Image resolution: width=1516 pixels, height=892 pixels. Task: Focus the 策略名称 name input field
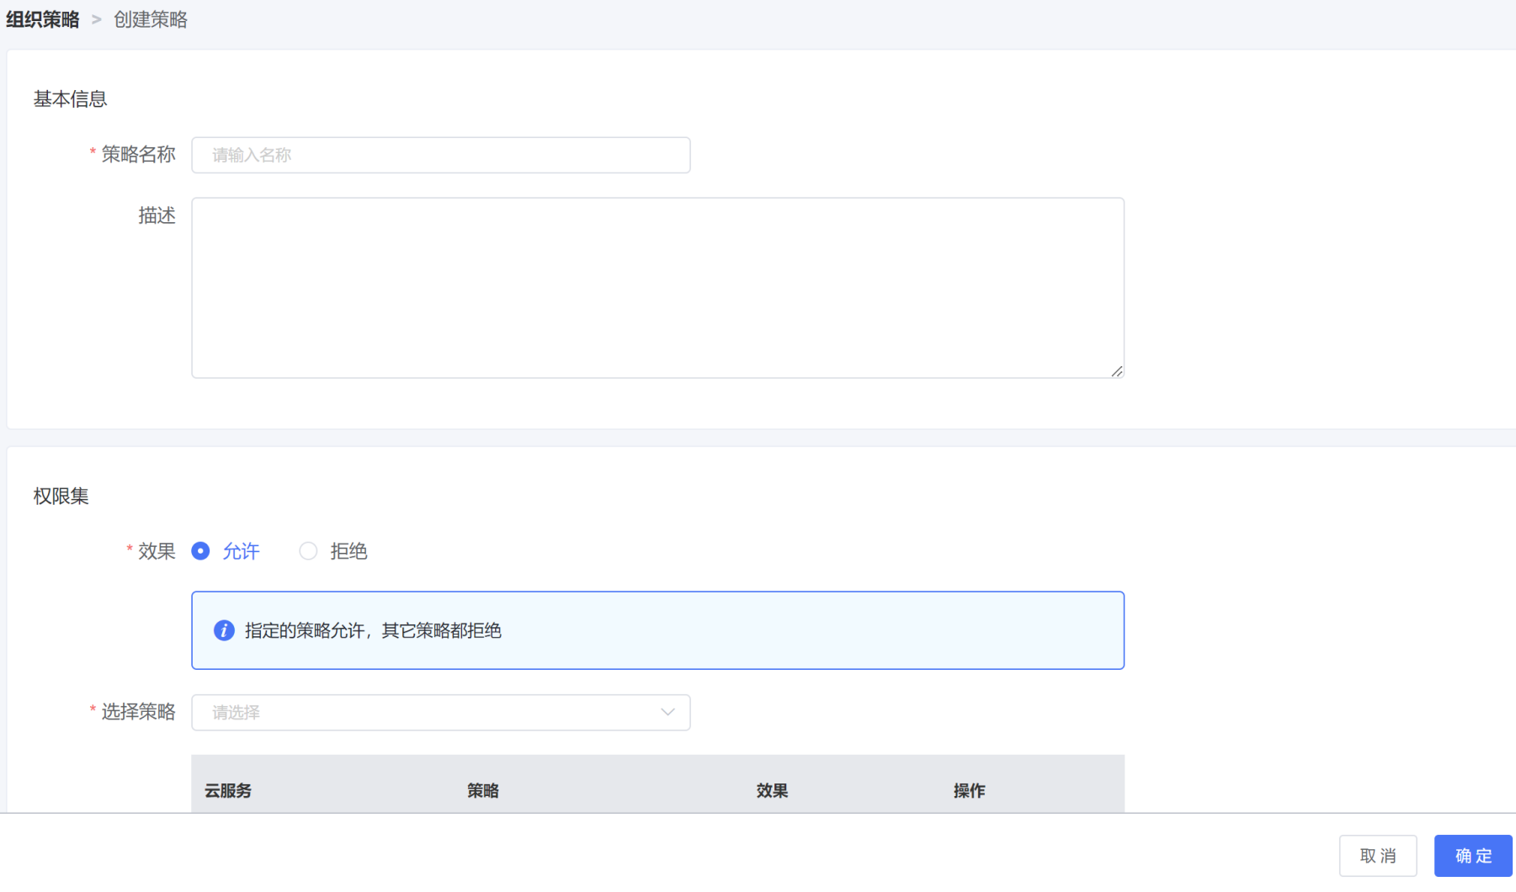click(441, 155)
